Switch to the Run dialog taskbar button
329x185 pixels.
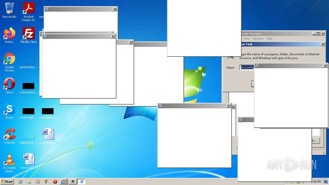coord(81,182)
